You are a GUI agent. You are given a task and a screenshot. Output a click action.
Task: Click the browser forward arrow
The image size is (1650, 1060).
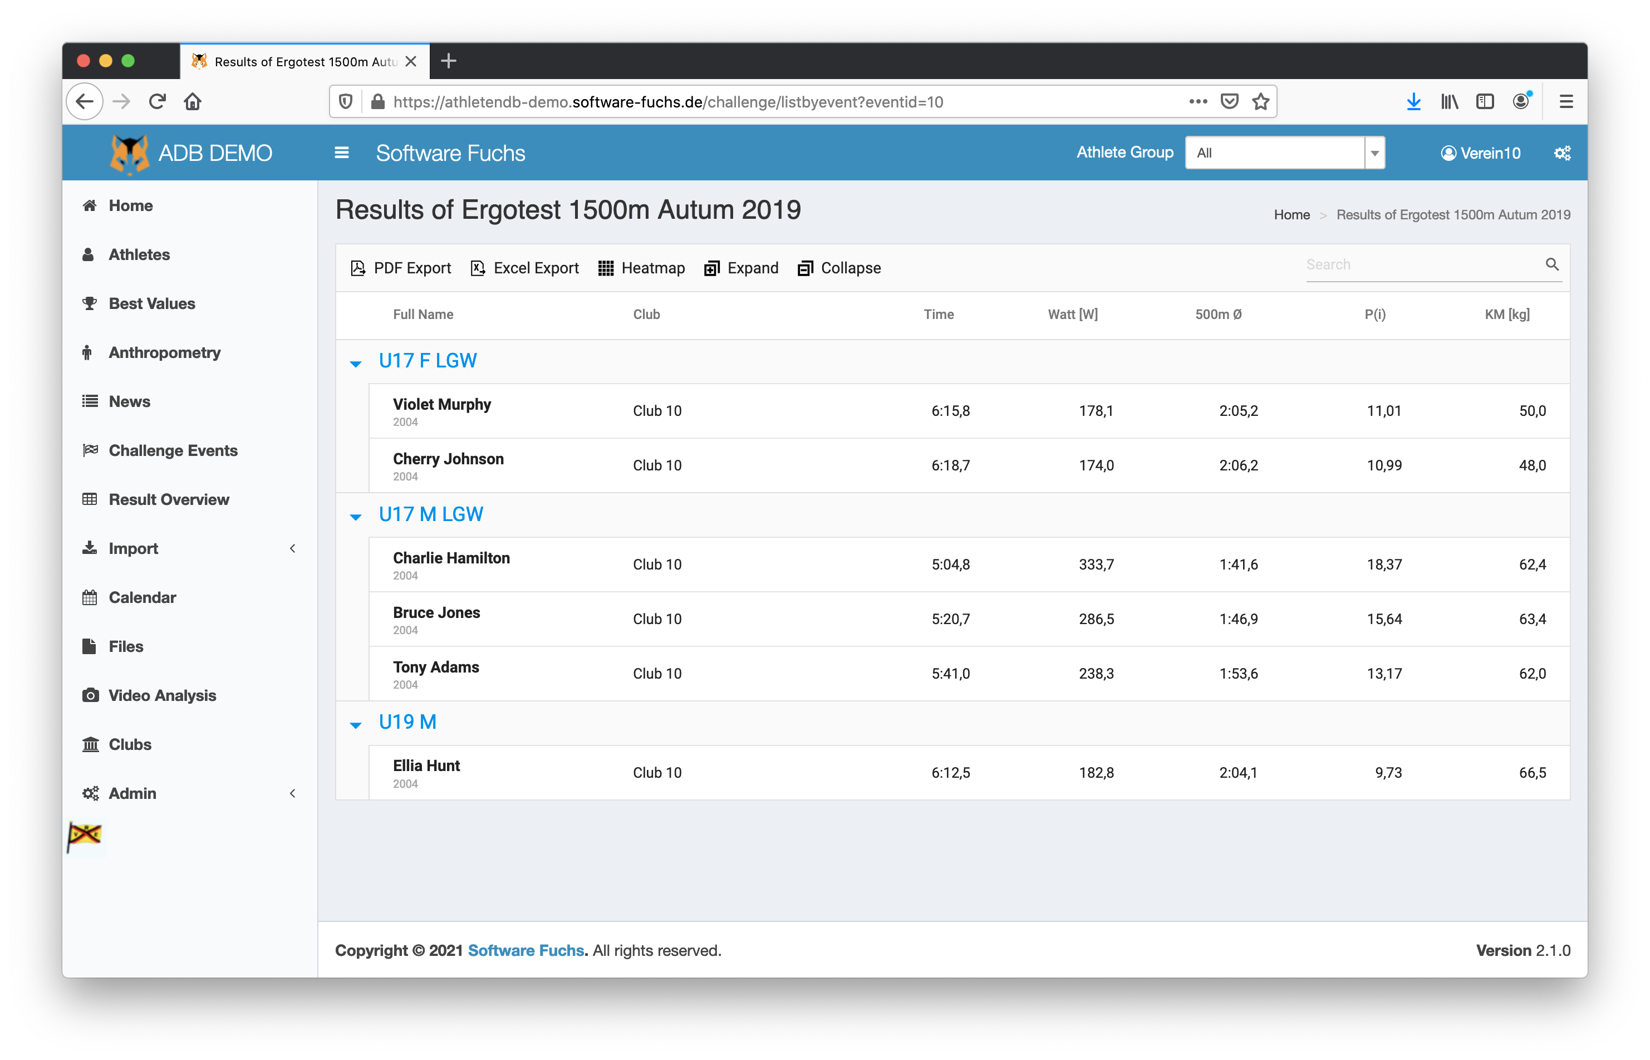click(x=121, y=102)
